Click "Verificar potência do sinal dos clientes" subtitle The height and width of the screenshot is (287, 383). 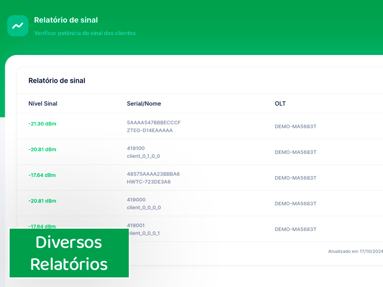(85, 33)
